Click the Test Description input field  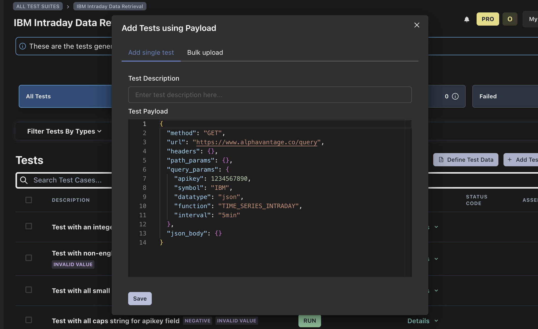point(270,95)
